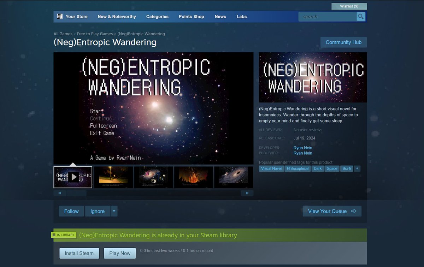
Task: Select the street lamp night screenshot thumbnail
Action: tap(113, 177)
